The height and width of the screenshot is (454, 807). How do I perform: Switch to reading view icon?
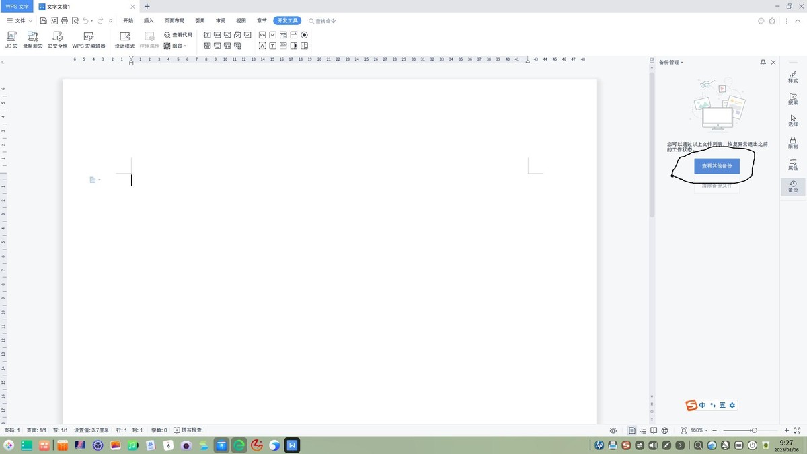pyautogui.click(x=654, y=430)
